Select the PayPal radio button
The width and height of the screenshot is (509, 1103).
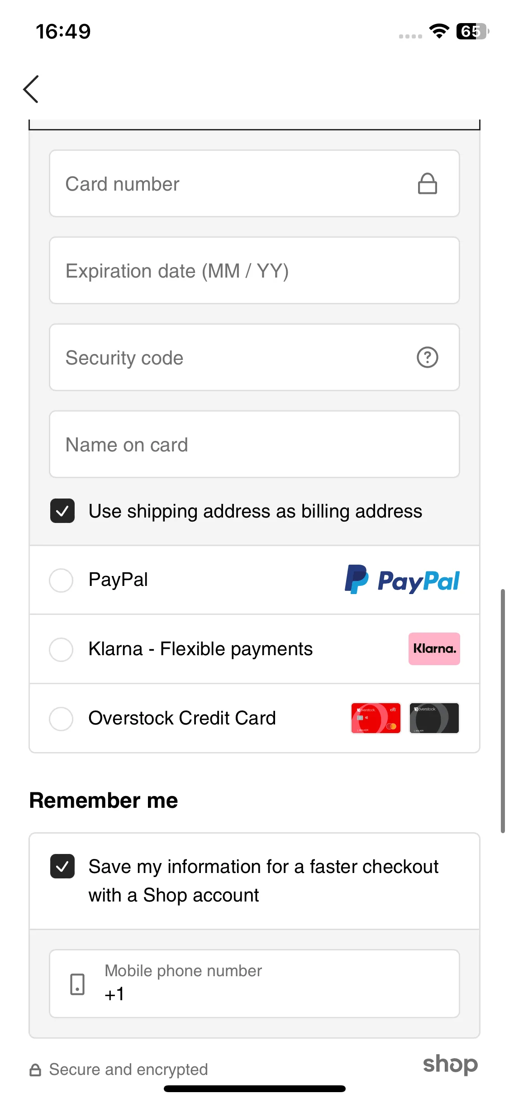pyautogui.click(x=61, y=580)
